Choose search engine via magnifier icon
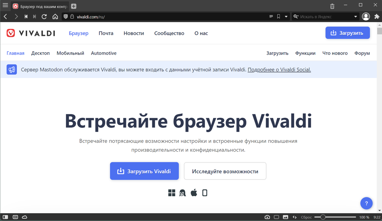This screenshot has height=221, width=382. pos(296,17)
